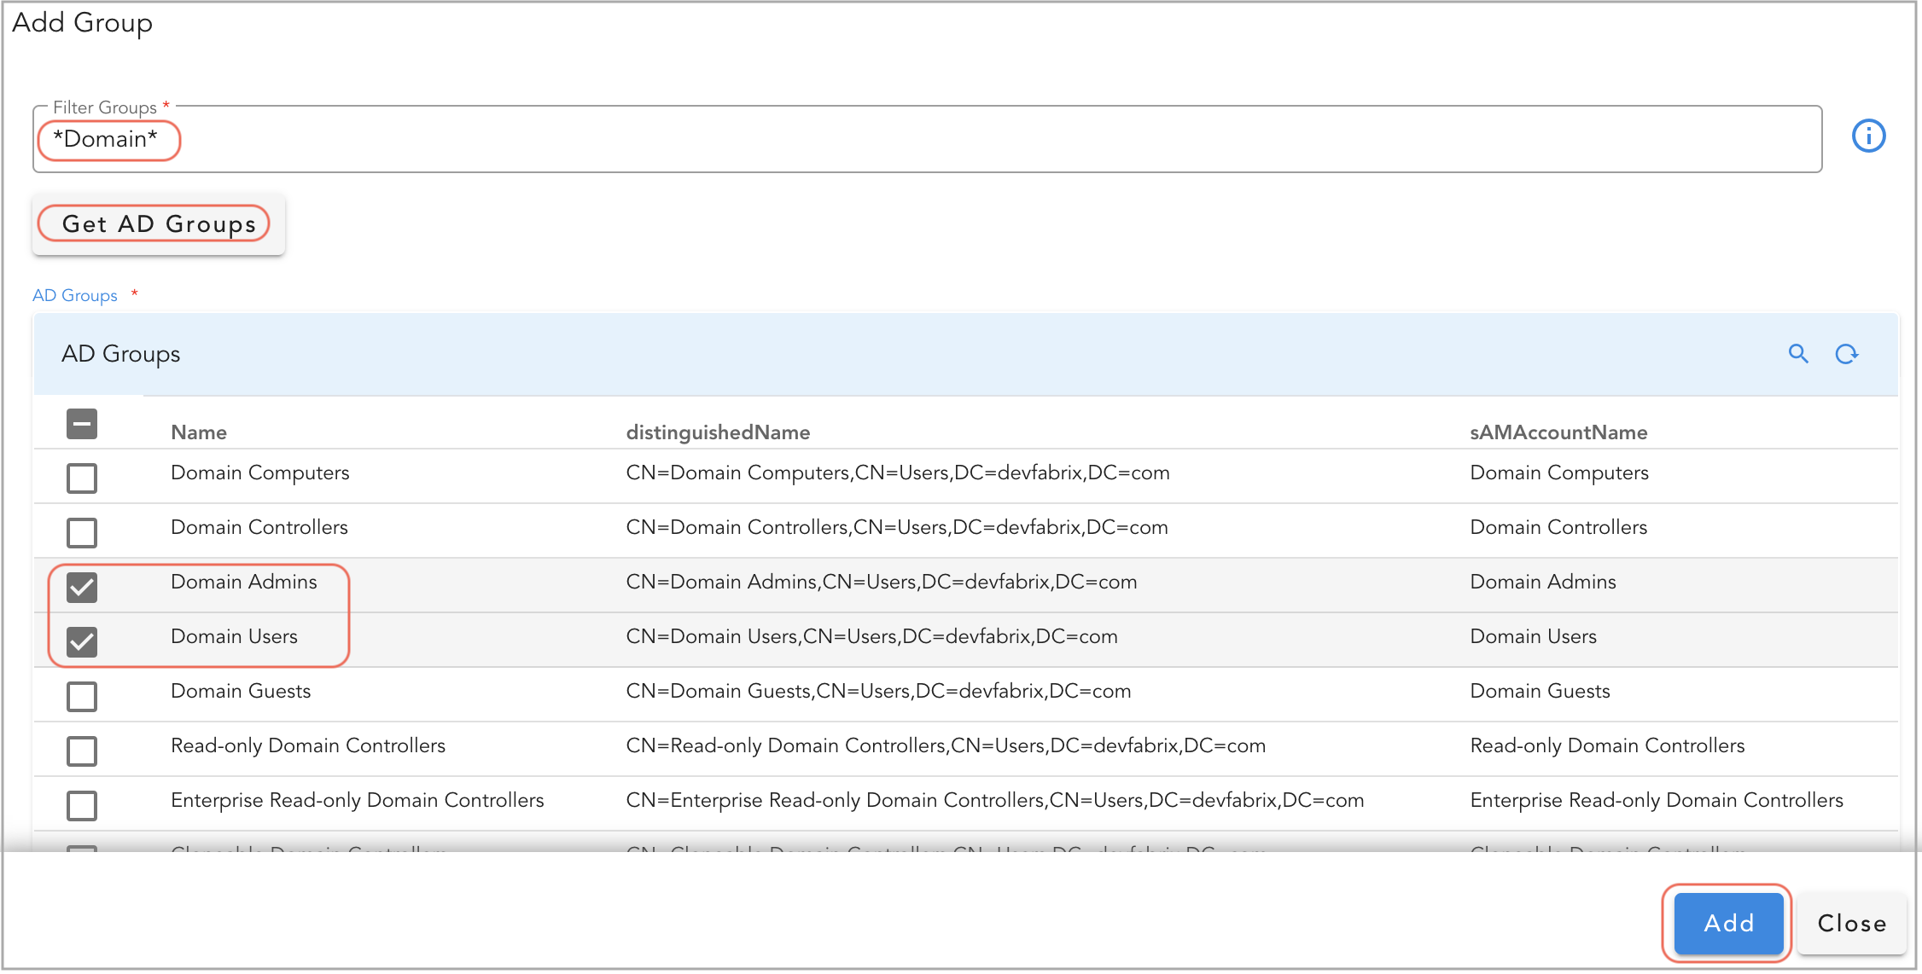Screen dimensions: 1922x974
Task: Click the info icon next to Filter Groups
Action: point(1868,136)
